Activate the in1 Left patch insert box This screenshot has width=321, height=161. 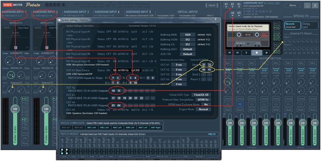click(62, 152)
